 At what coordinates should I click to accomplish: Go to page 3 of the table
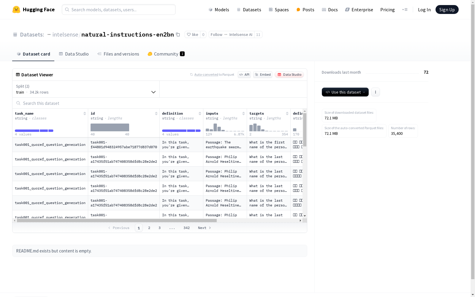pos(159,228)
